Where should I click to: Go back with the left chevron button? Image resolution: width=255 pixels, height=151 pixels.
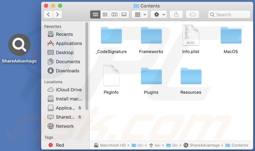(48, 15)
